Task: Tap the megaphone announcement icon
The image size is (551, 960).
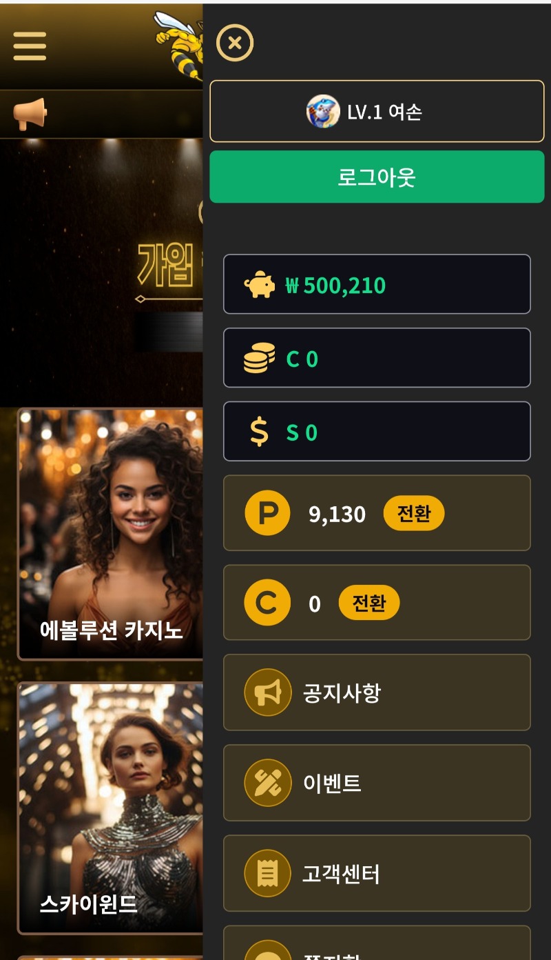Action: tap(30, 114)
